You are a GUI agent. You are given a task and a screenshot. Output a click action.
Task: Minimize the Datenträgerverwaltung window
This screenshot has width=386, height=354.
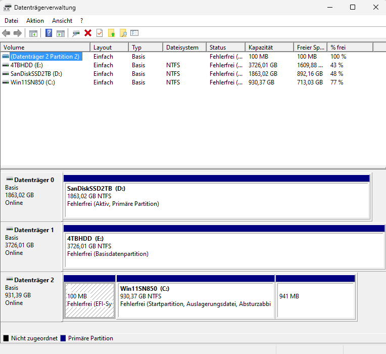[330, 8]
